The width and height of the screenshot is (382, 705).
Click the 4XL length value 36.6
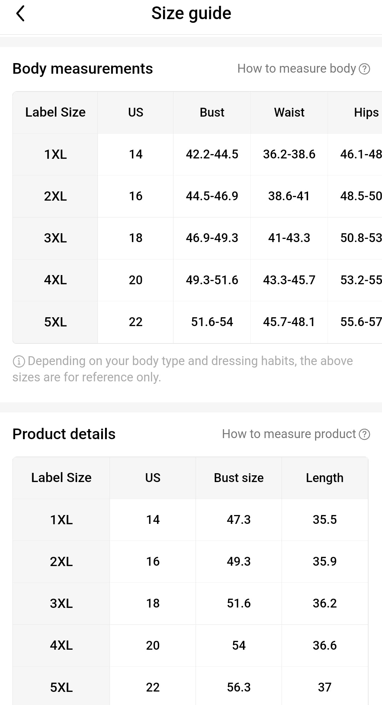pos(324,645)
